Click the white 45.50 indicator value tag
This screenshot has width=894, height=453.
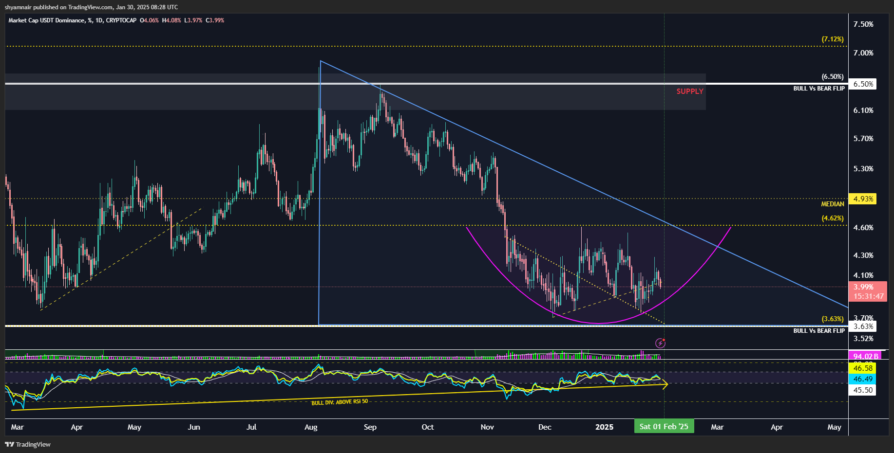click(x=862, y=390)
